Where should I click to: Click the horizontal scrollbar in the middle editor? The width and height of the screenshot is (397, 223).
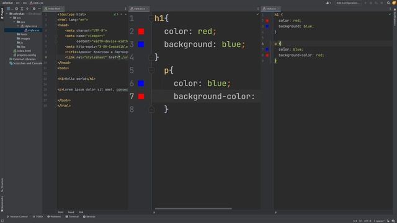coord(194,209)
